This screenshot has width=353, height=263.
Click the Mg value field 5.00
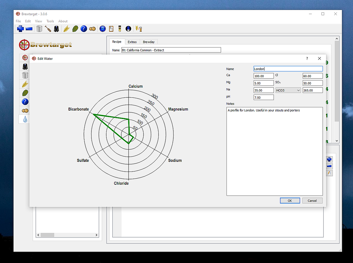(x=264, y=83)
